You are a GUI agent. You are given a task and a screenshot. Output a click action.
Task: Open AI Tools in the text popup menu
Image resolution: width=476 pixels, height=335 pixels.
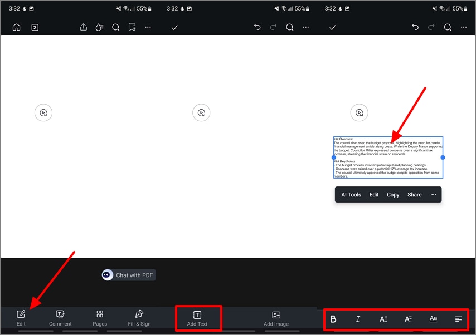click(351, 195)
